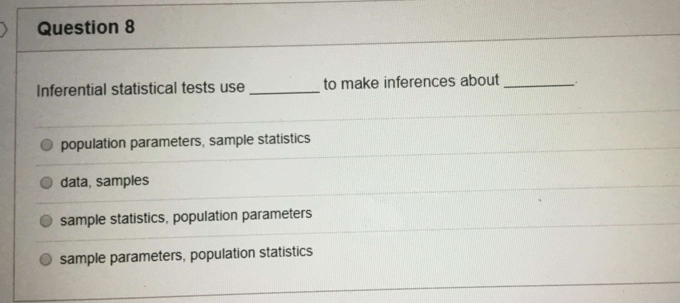Click 'population statistics' in the last answer option
This screenshot has height=303, width=680.
(251, 253)
